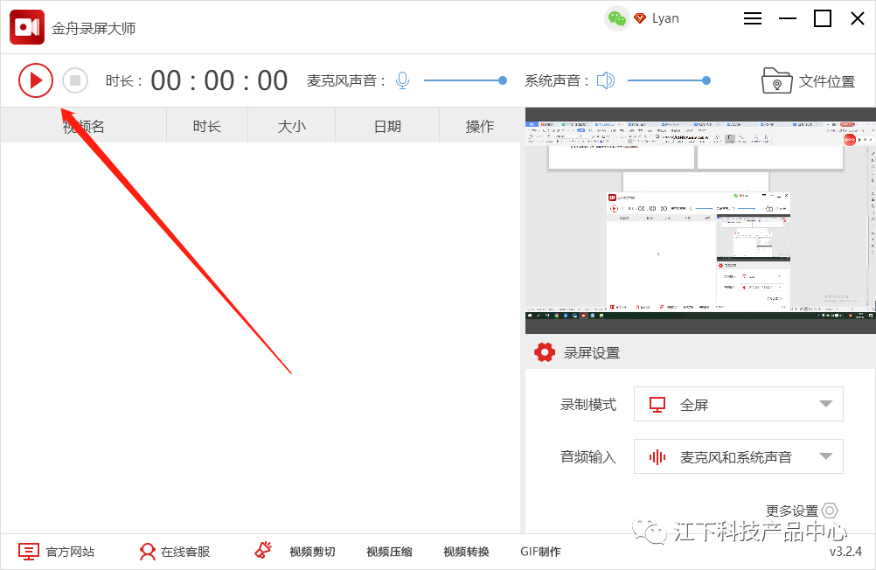Open the WeChat login icon
The width and height of the screenshot is (876, 570).
tap(616, 19)
